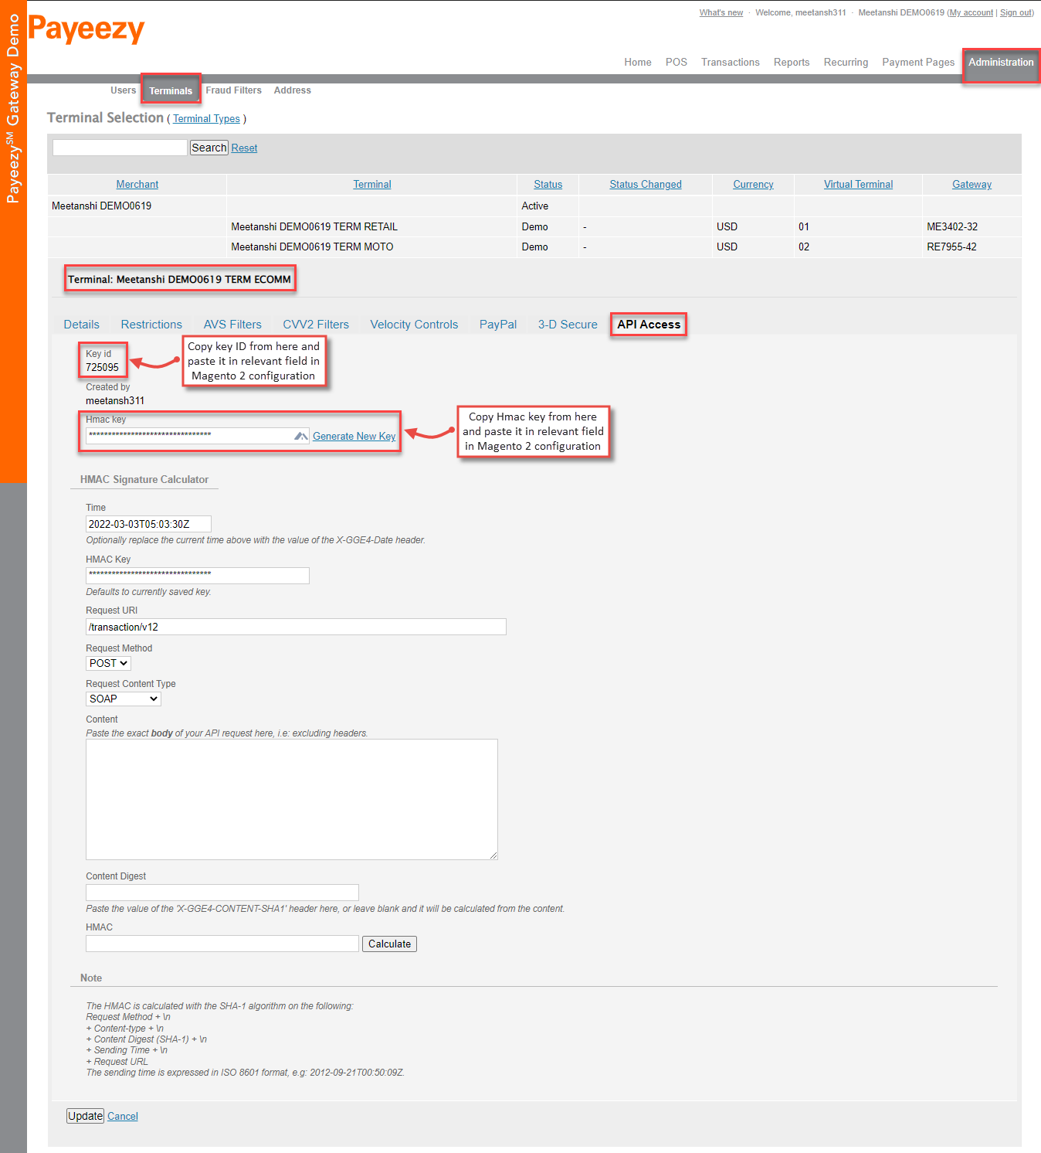Open the Request Method dropdown
Image resolution: width=1041 pixels, height=1153 pixels.
pyautogui.click(x=107, y=663)
